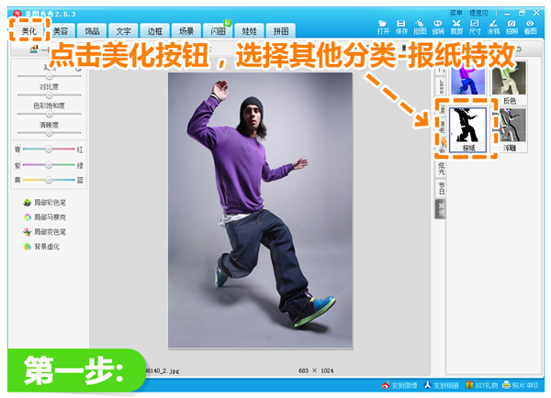Viewport: 551px width, 398px height.
Task: Open the 尺寸 (Size) tool
Action: (x=475, y=27)
